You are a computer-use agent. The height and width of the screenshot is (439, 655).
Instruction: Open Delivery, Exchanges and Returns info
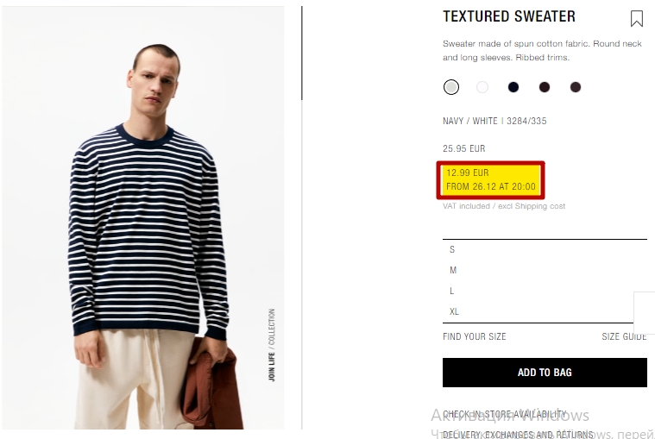pos(518,435)
